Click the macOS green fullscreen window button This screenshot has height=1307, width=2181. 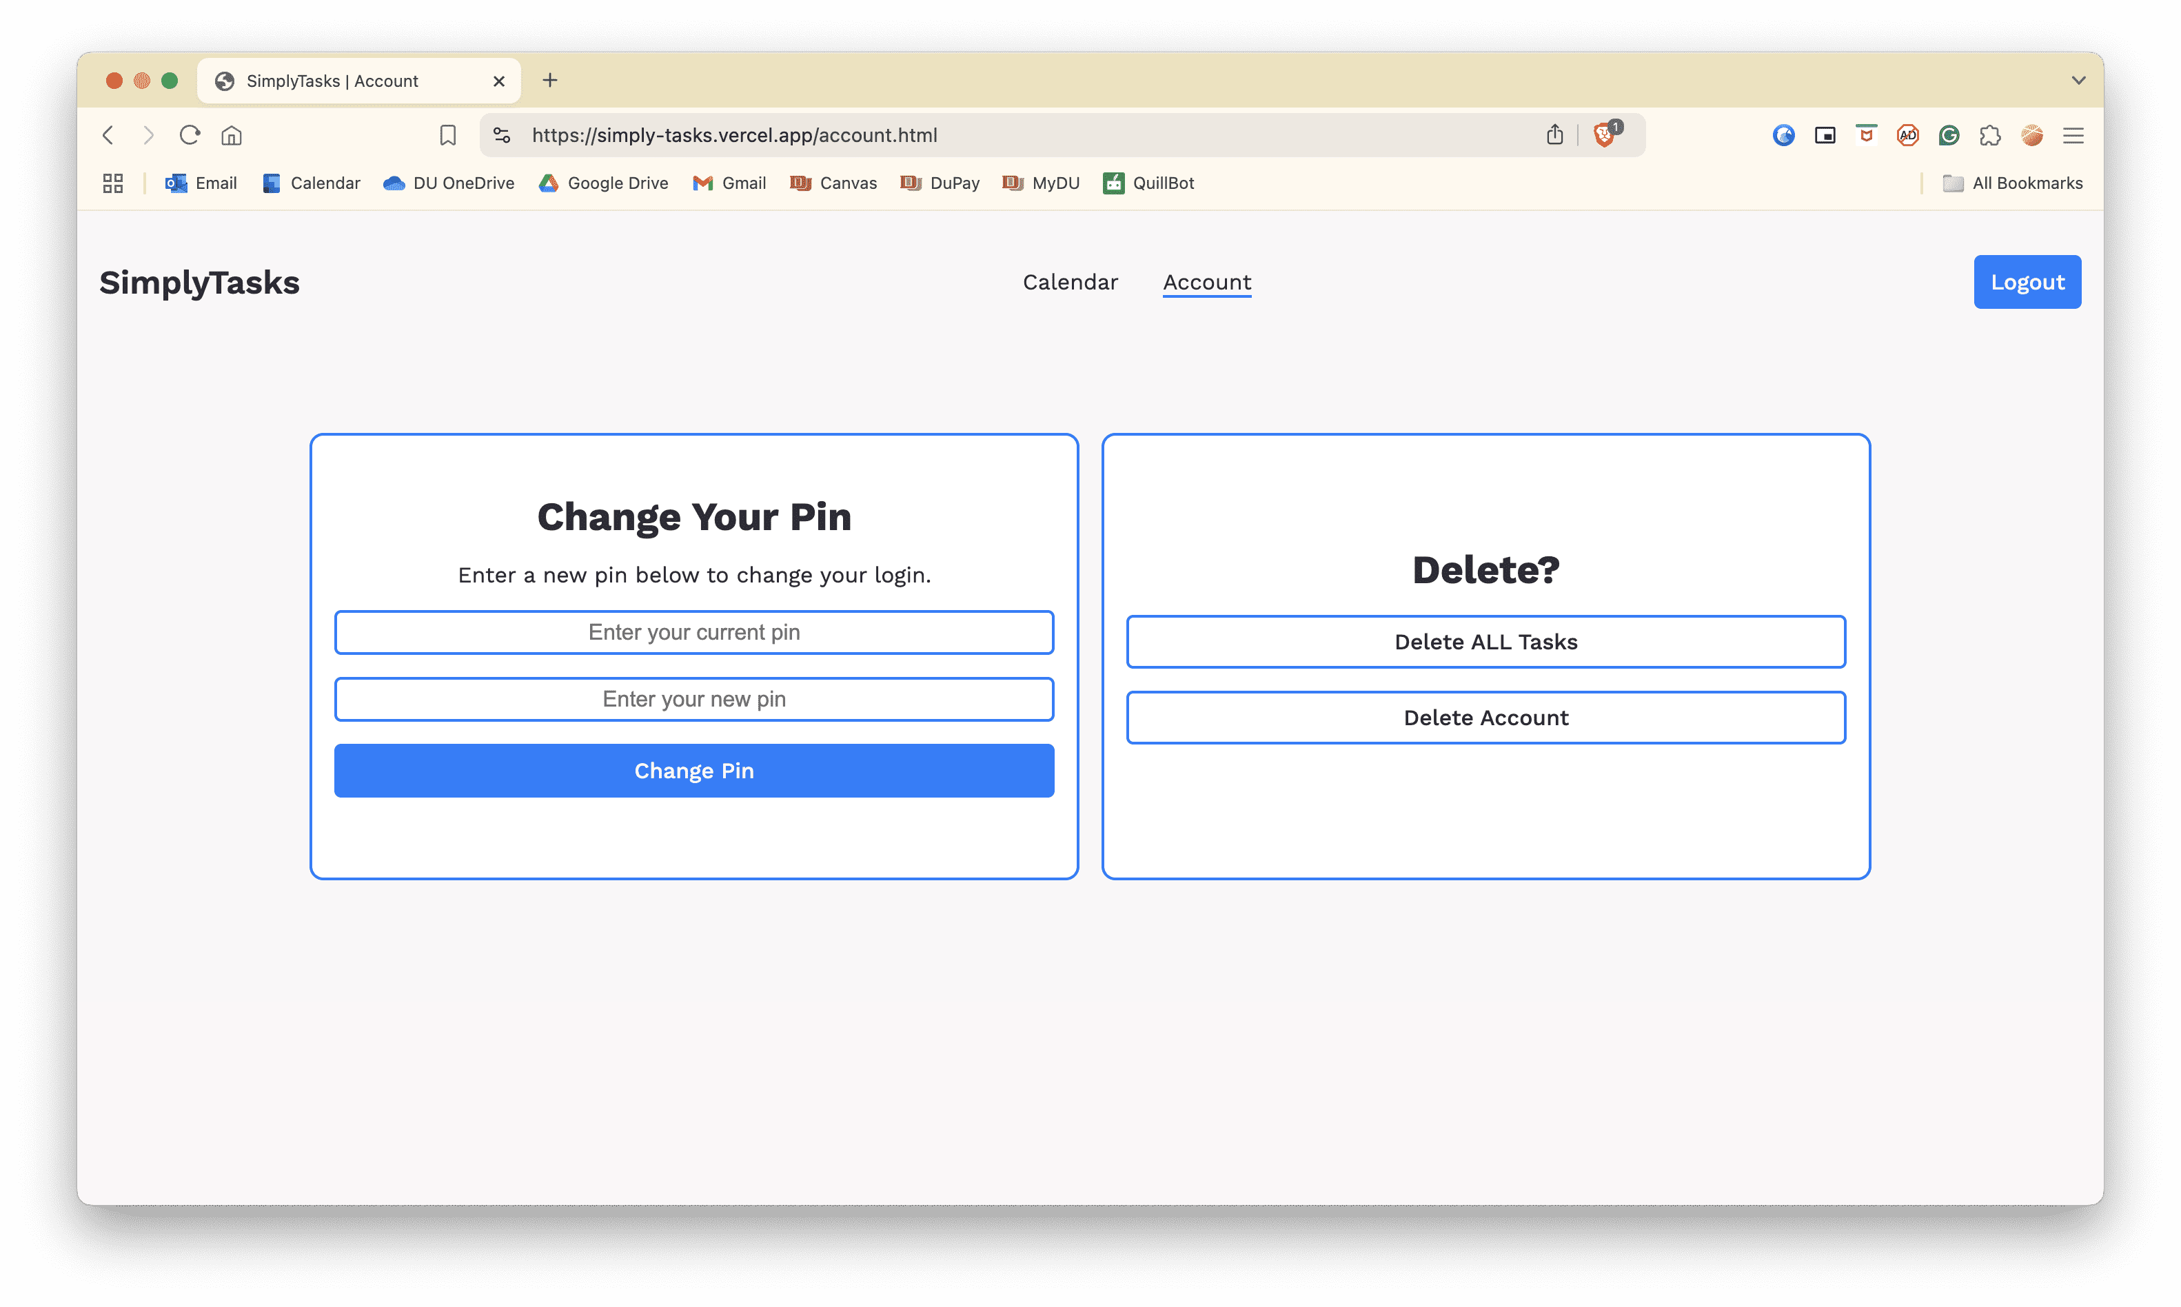coord(170,81)
